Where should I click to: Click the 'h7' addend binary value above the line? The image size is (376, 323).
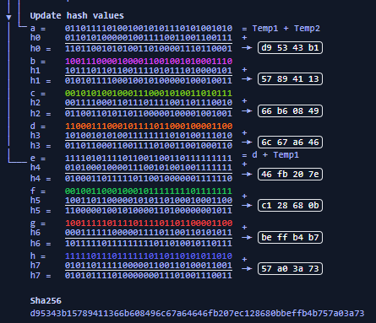click(149, 266)
